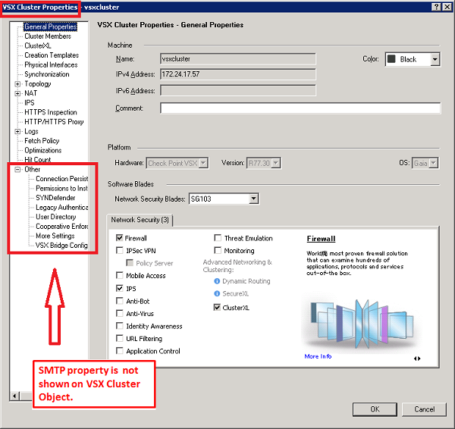Open the Hardware dropdown

pyautogui.click(x=203, y=163)
